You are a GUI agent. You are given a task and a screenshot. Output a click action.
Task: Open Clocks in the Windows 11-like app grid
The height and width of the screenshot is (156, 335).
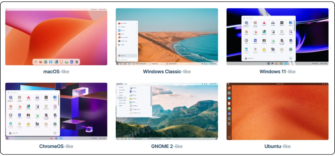[246, 40]
